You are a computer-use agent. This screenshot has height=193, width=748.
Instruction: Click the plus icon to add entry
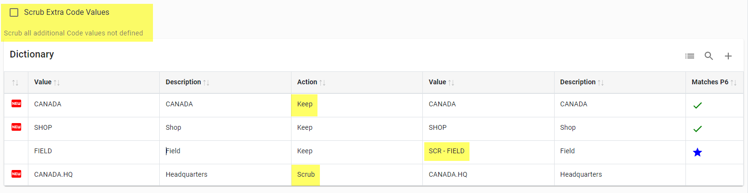(728, 56)
